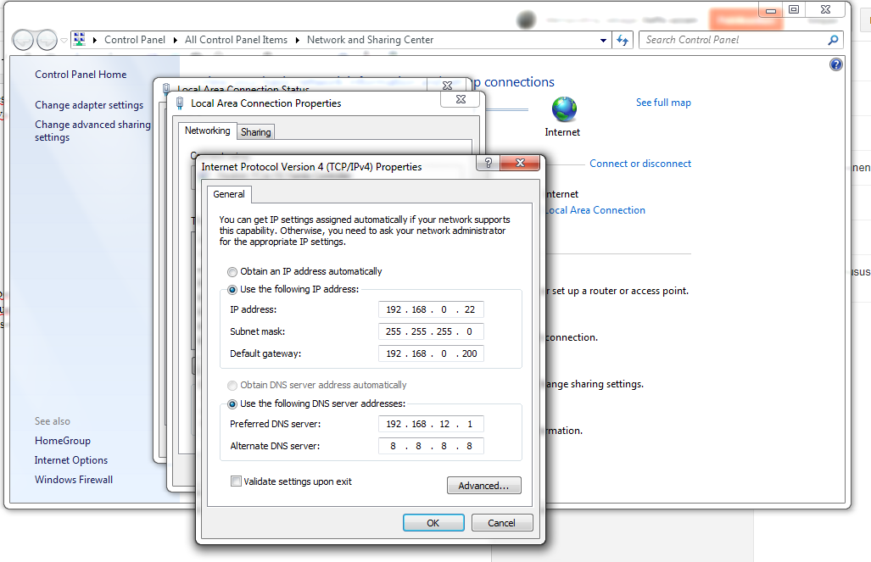
Task: Open Internet Options link
Action: tap(71, 460)
